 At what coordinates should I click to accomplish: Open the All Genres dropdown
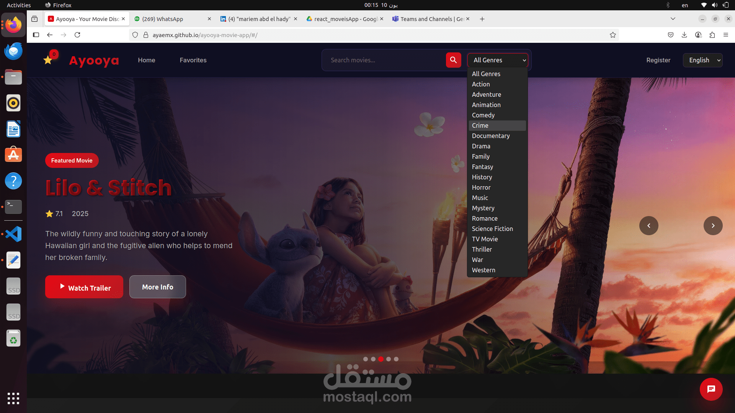(x=498, y=60)
